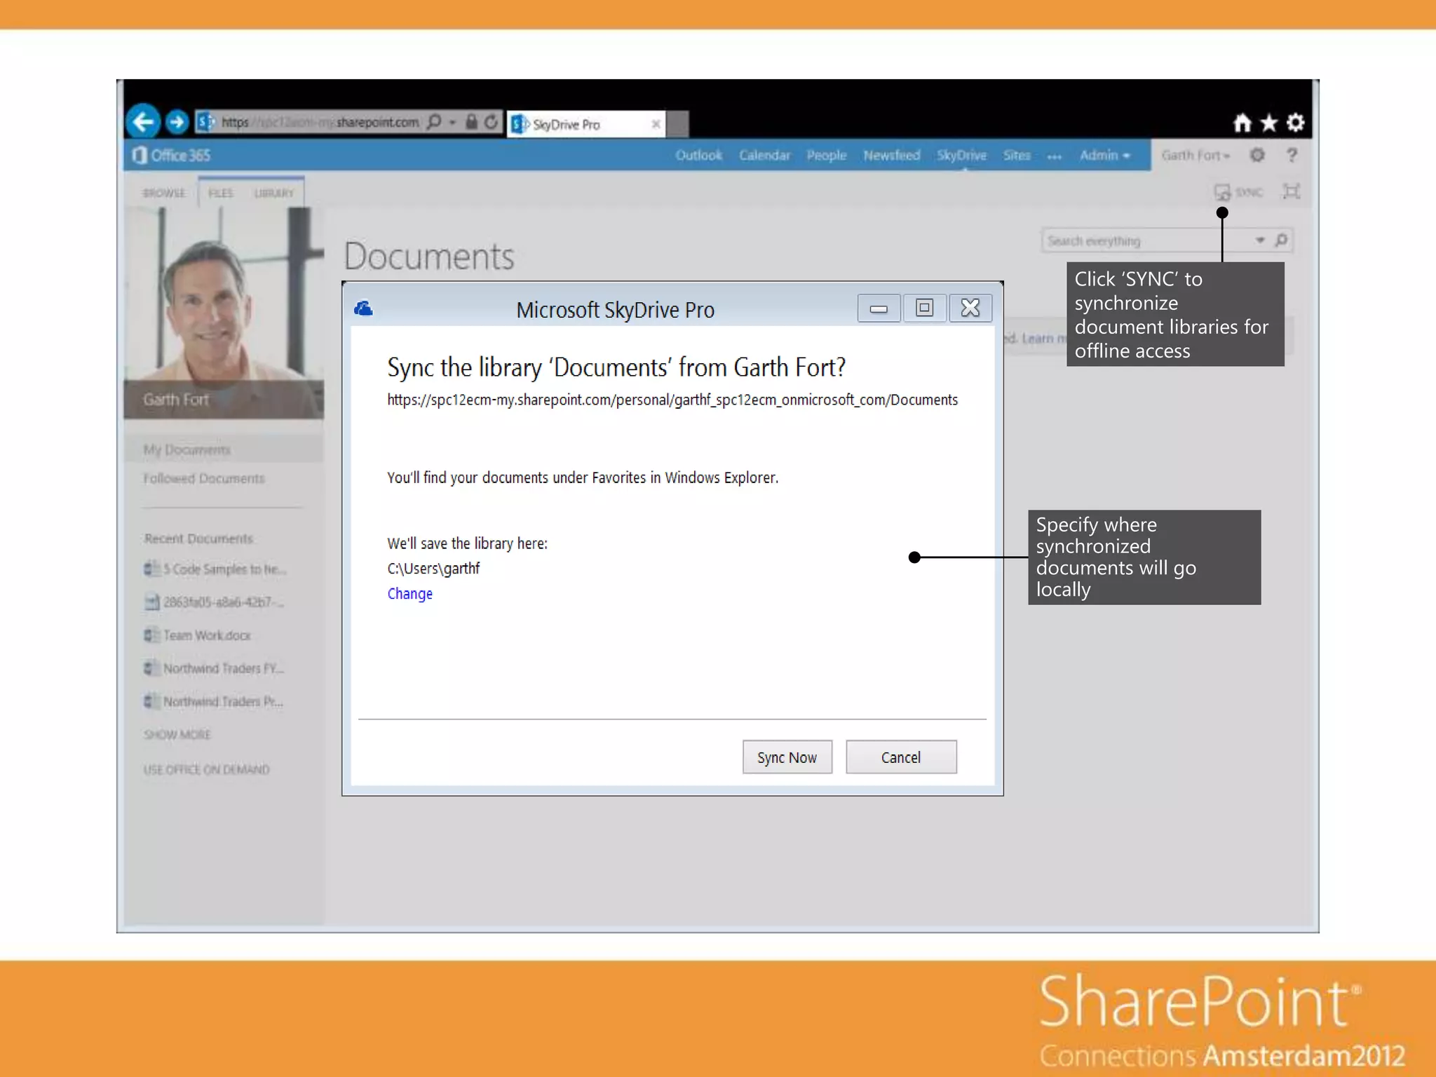Click the Cancel button in dialog
The height and width of the screenshot is (1077, 1436).
tap(901, 757)
